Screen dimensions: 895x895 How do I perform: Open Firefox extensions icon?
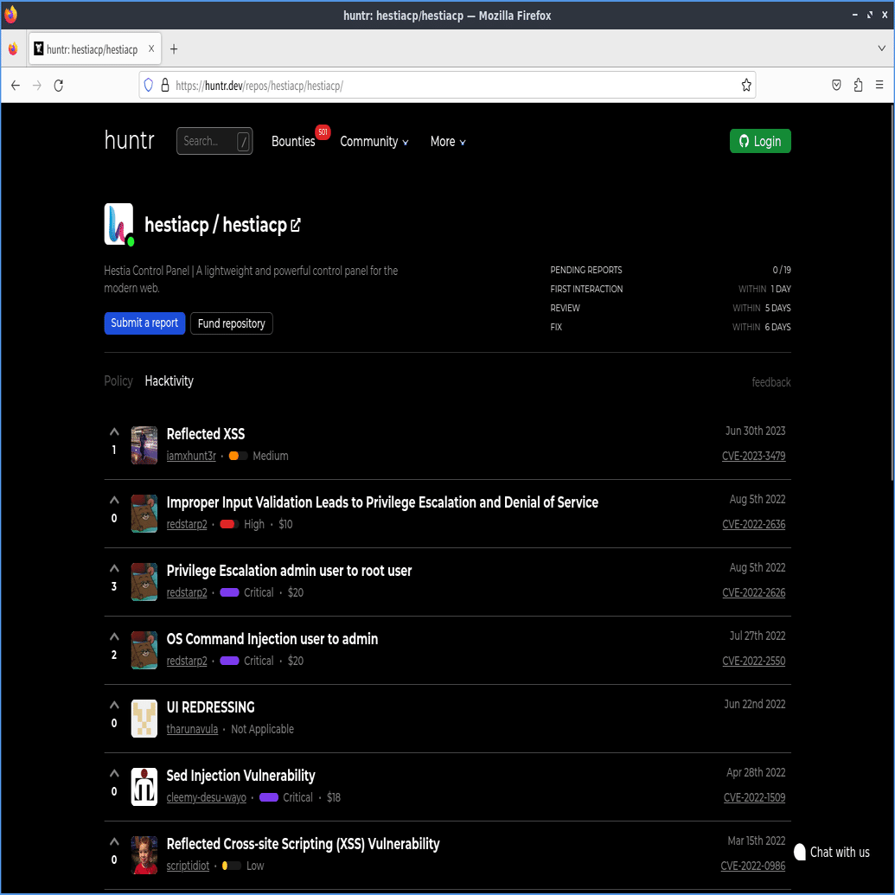point(858,86)
